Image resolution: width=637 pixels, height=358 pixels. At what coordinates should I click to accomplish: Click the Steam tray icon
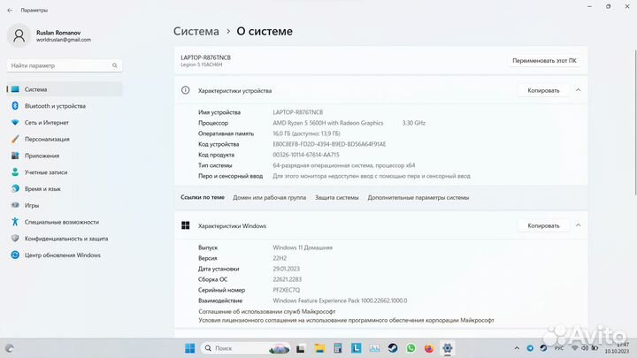(x=543, y=348)
